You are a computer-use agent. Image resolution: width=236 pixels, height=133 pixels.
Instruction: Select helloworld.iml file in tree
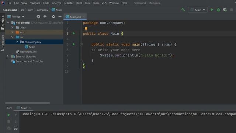coord(27,52)
